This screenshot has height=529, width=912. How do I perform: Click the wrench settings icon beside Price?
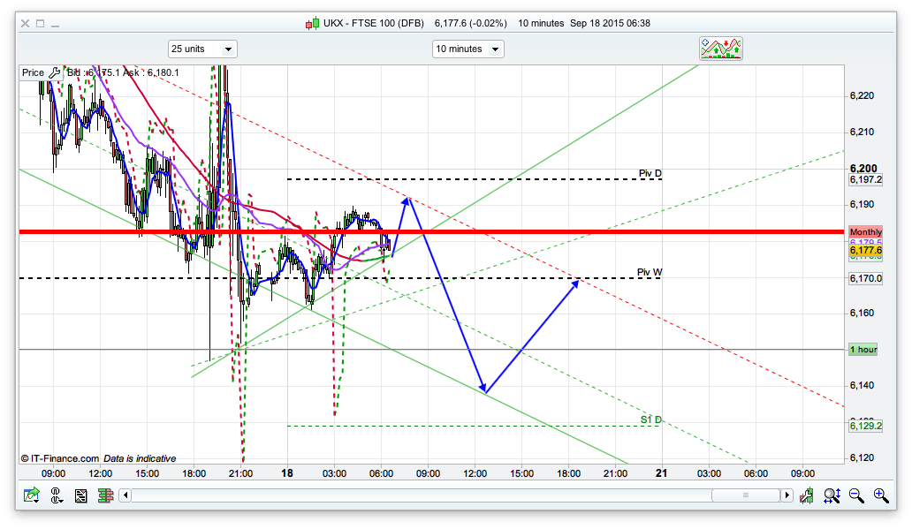pos(55,72)
